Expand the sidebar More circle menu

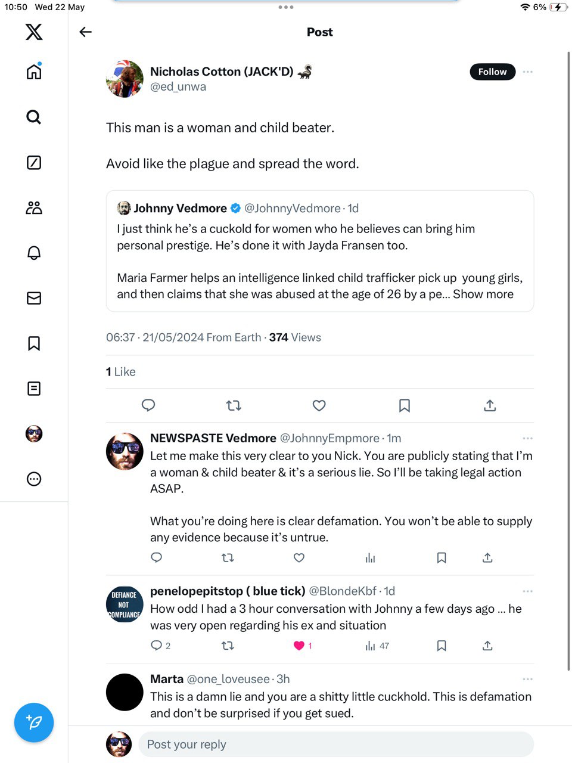point(34,479)
